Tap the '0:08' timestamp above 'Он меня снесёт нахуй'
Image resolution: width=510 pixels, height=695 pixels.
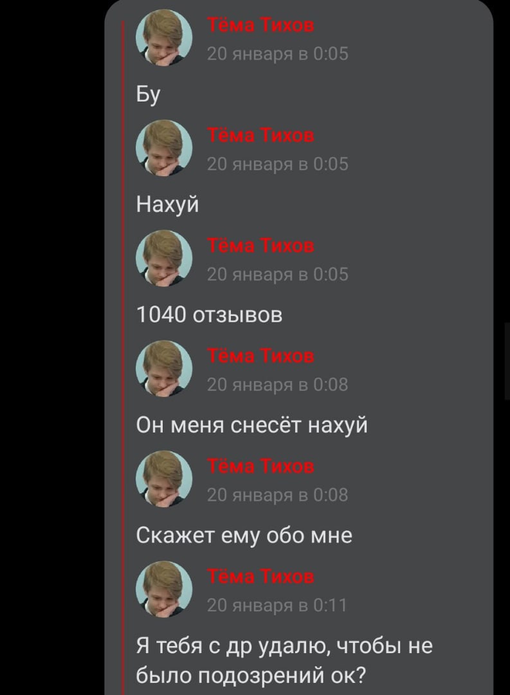tap(277, 384)
